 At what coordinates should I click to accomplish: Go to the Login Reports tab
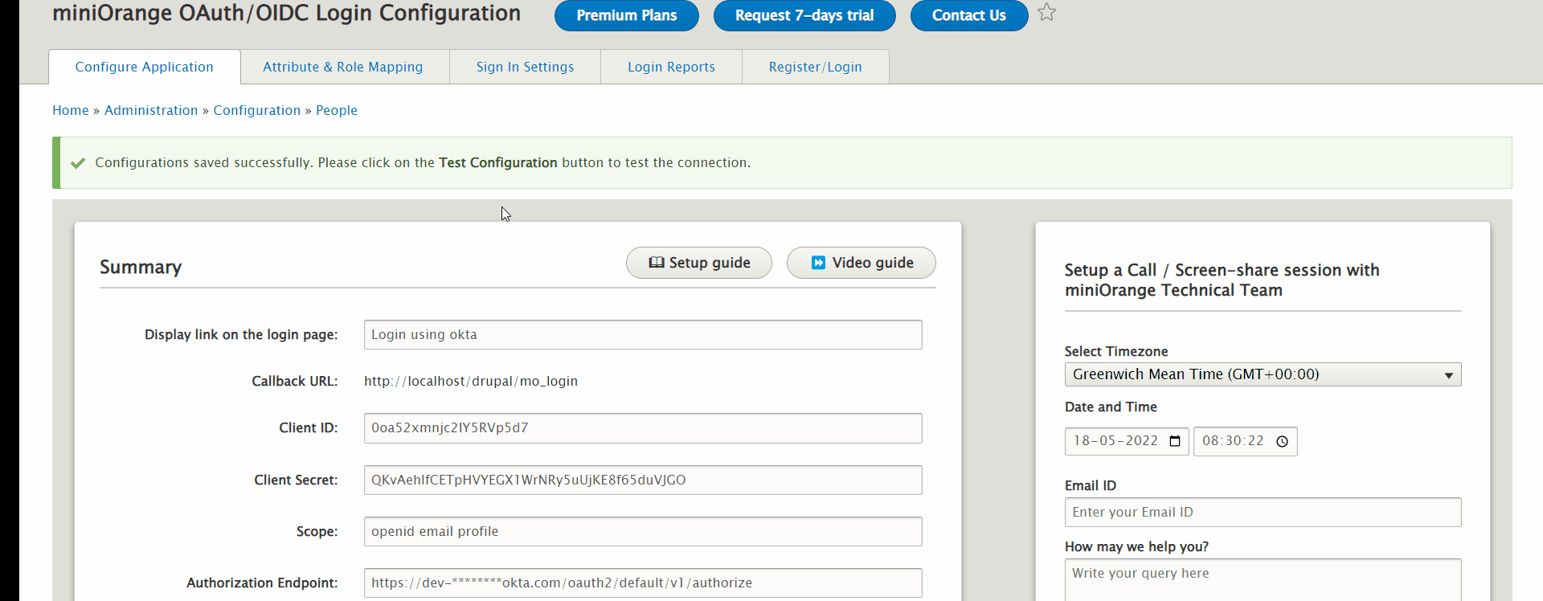[x=671, y=67]
